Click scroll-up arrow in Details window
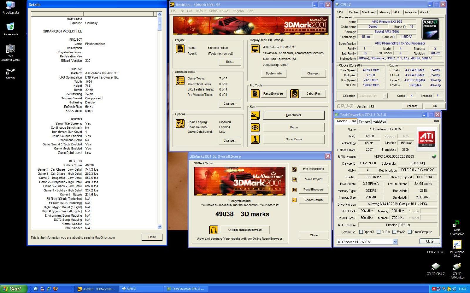The height and width of the screenshot is (293, 470). pos(160,14)
